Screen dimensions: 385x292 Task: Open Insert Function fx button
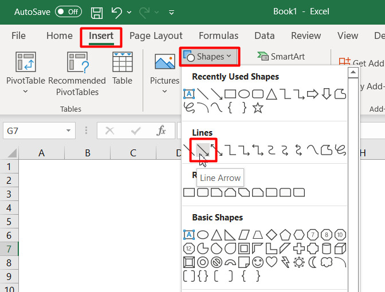pos(161,131)
